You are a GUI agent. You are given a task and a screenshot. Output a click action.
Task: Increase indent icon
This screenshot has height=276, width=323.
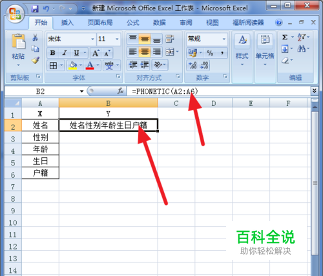coord(145,65)
